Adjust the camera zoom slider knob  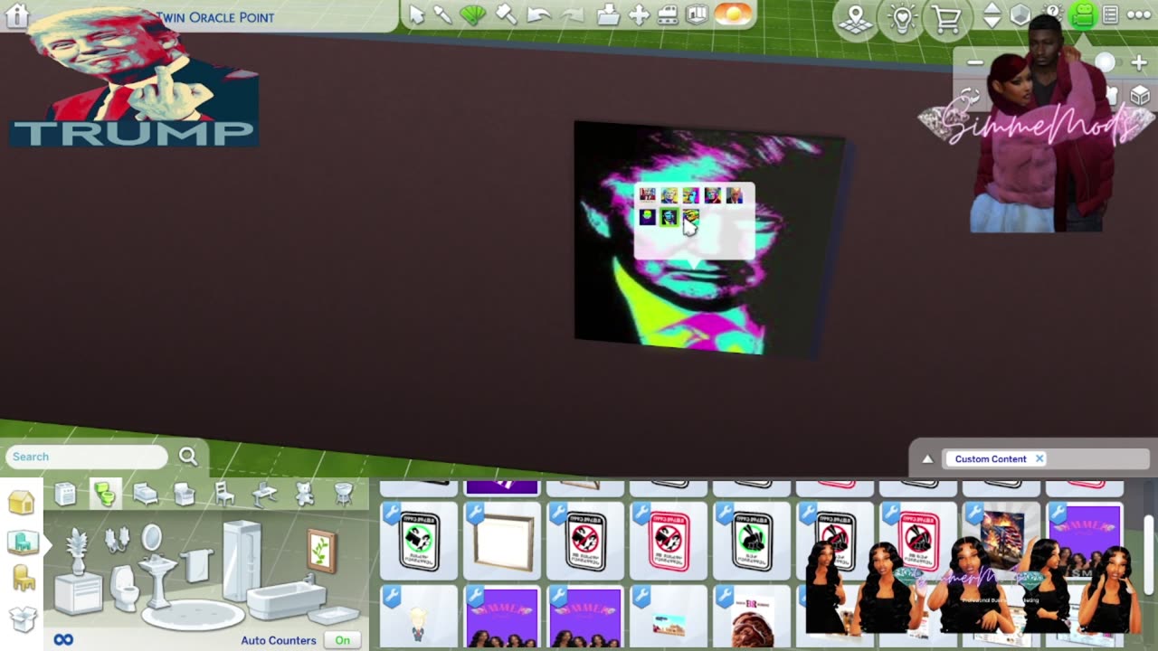1105,62
